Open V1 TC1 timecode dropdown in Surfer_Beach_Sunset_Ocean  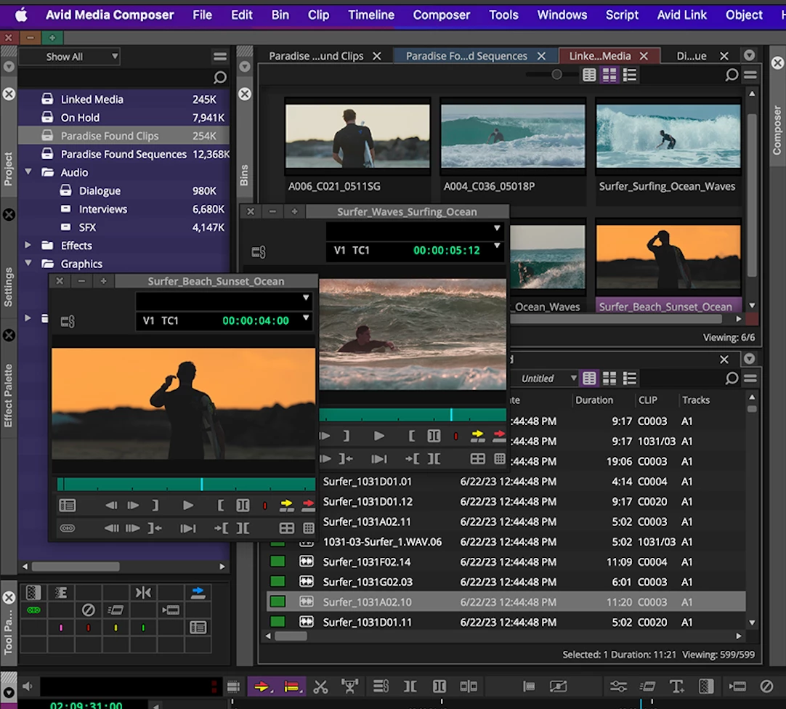click(x=305, y=318)
